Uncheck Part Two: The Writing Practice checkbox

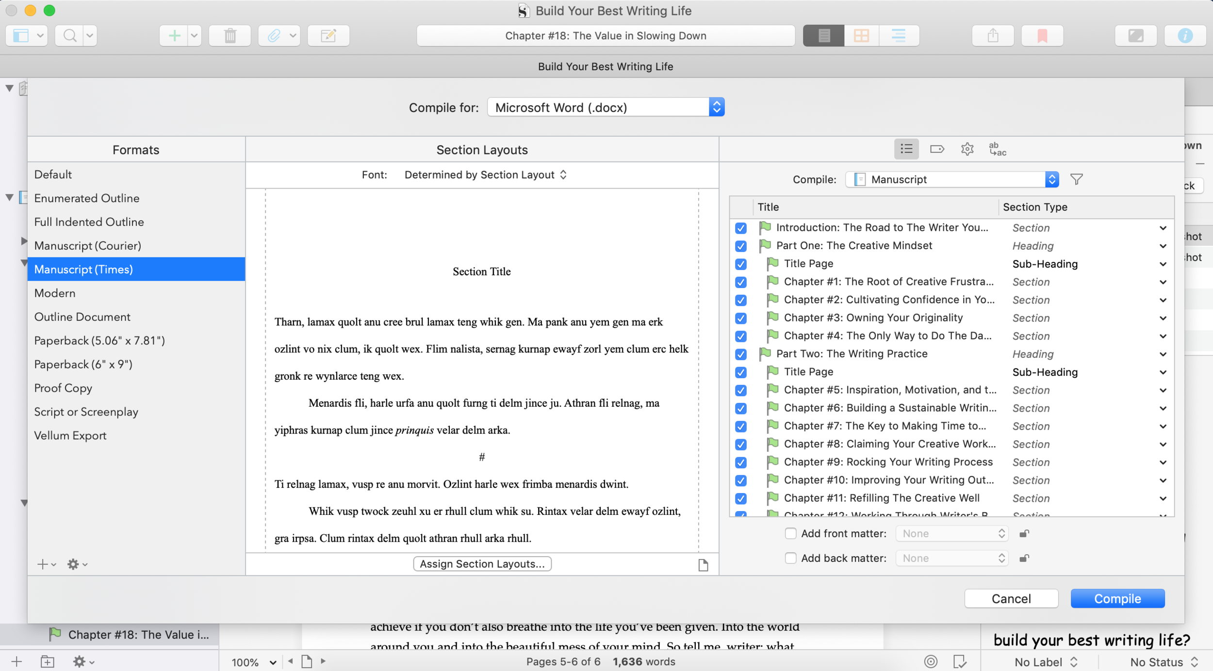click(740, 354)
